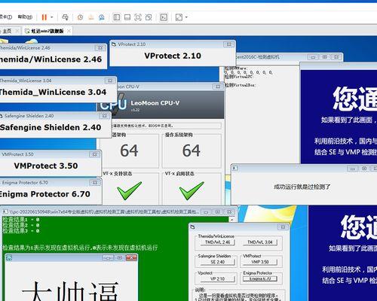Send Ctrl+Alt+Del to the guest
The width and height of the screenshot is (377, 301).
click(65, 17)
